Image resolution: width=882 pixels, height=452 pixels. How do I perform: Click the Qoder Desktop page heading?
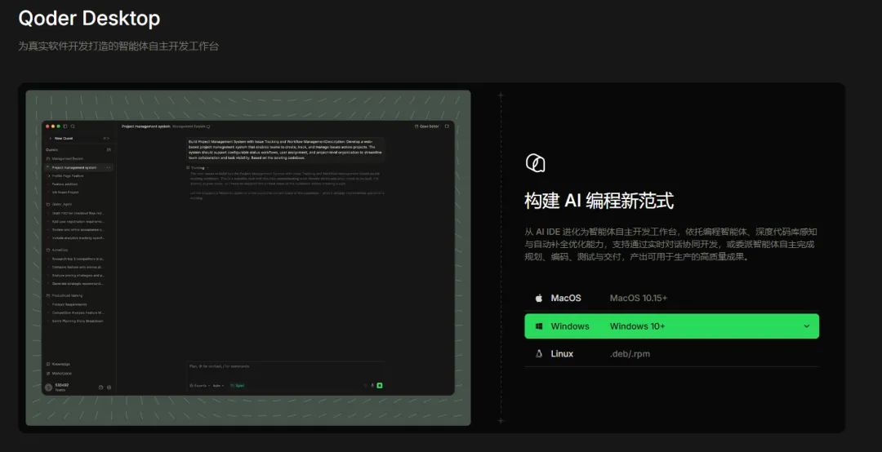tap(89, 18)
